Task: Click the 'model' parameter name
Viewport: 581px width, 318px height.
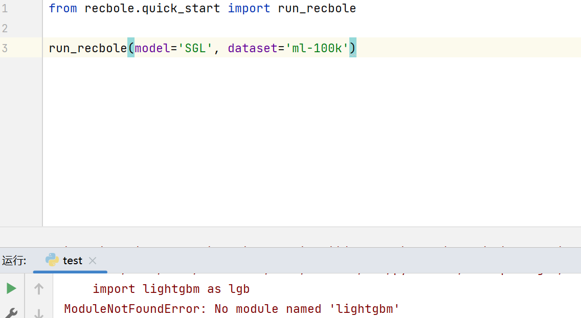Action: (x=152, y=48)
